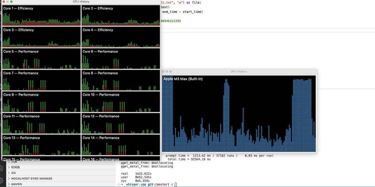The width and height of the screenshot is (375, 187).
Task: Close the CPU History window
Action: pyautogui.click(x=3, y=2)
